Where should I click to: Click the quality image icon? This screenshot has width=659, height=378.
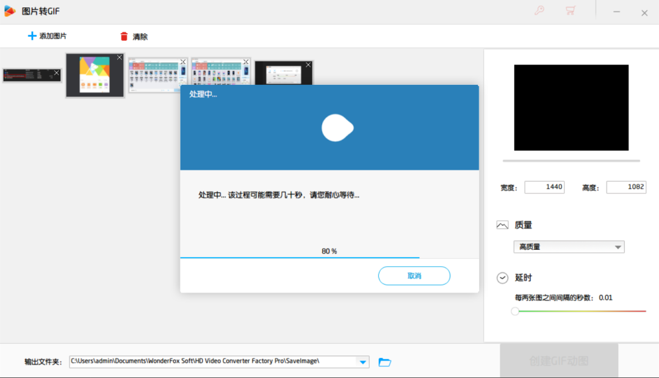502,225
